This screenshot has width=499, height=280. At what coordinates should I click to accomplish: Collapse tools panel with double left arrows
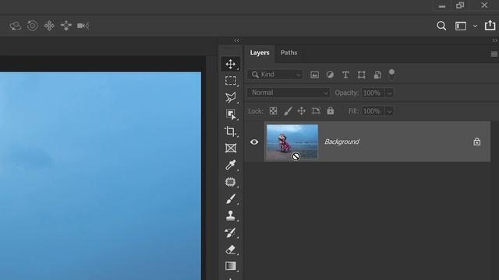(x=236, y=40)
